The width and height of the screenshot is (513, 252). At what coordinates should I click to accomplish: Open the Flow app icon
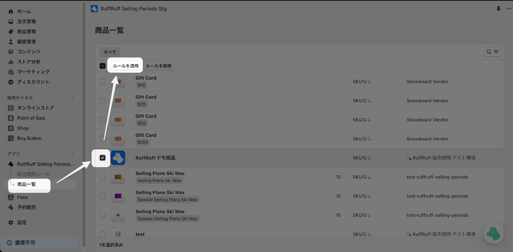11,197
